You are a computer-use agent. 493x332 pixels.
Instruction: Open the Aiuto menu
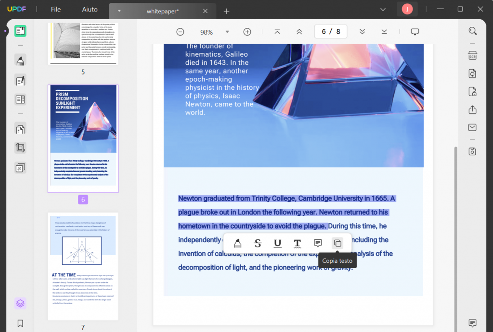pyautogui.click(x=90, y=10)
